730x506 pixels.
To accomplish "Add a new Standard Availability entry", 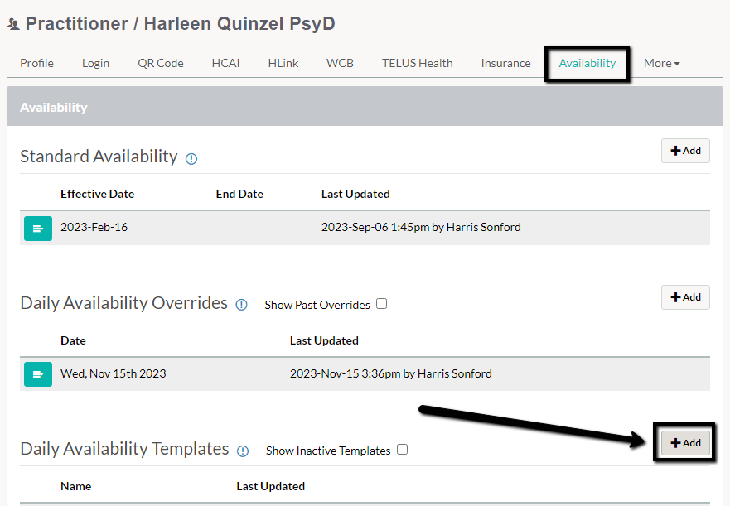I will coord(685,151).
